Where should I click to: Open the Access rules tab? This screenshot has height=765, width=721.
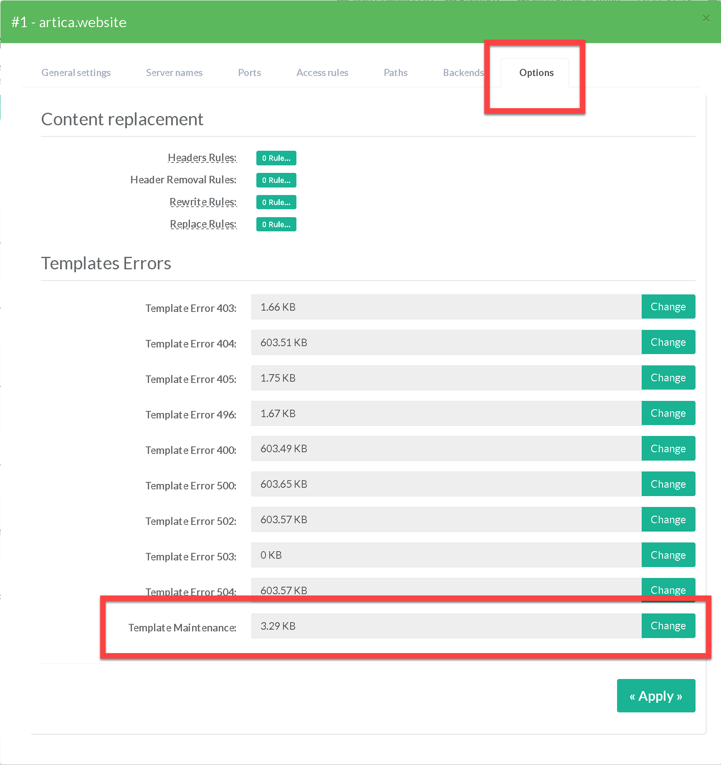click(322, 73)
